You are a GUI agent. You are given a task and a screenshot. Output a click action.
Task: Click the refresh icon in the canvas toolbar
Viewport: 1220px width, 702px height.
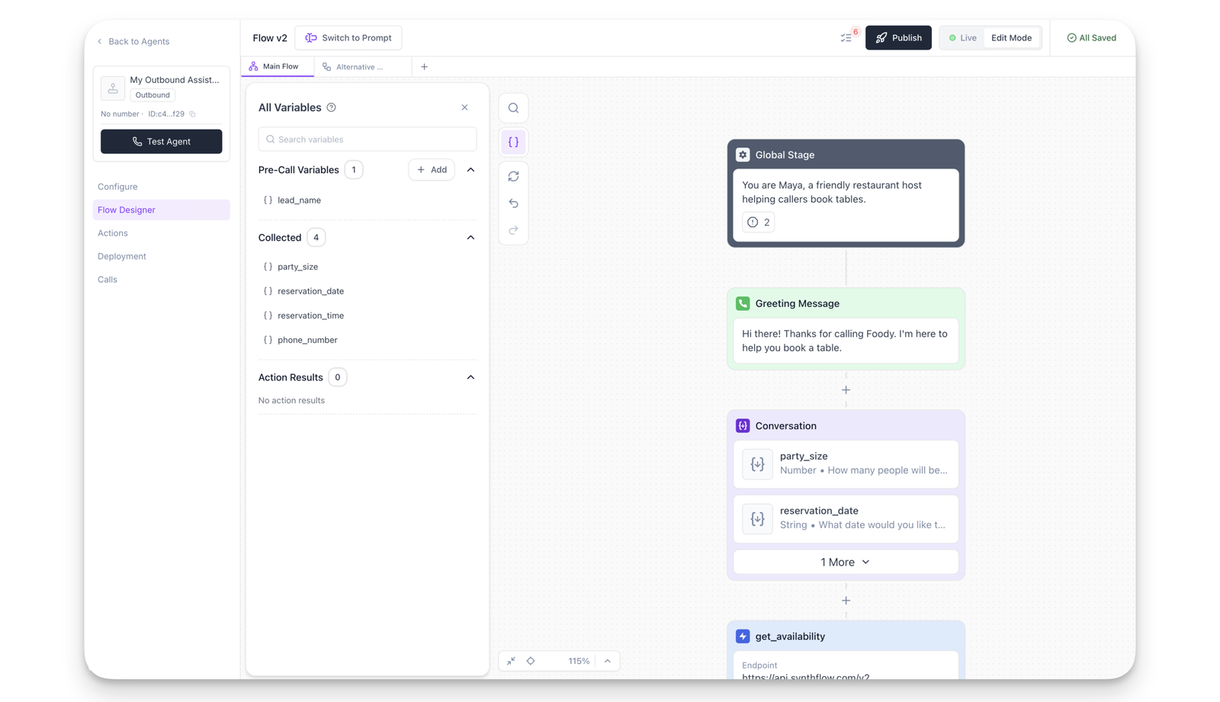click(513, 176)
